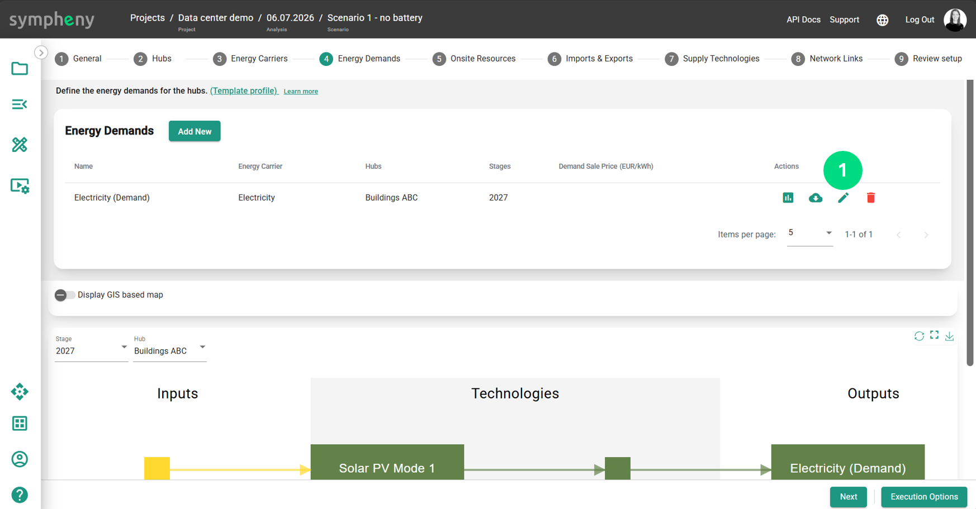Toggle Display GIS based map
Screen dimensions: 976x509
(x=65, y=295)
